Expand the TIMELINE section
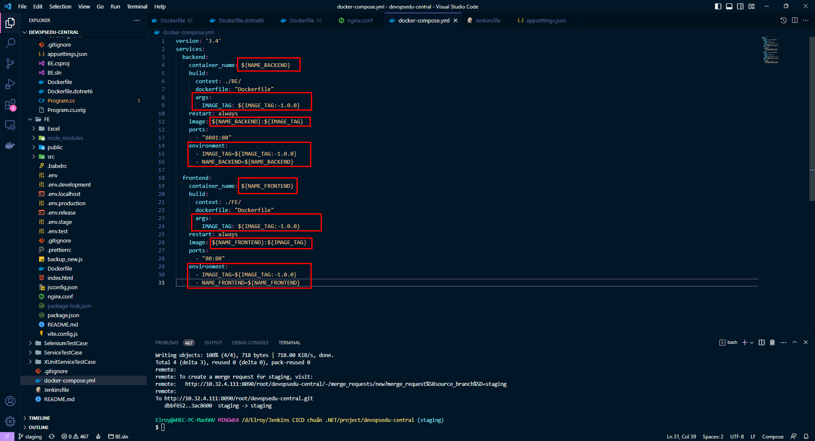815x441 pixels. (x=39, y=418)
